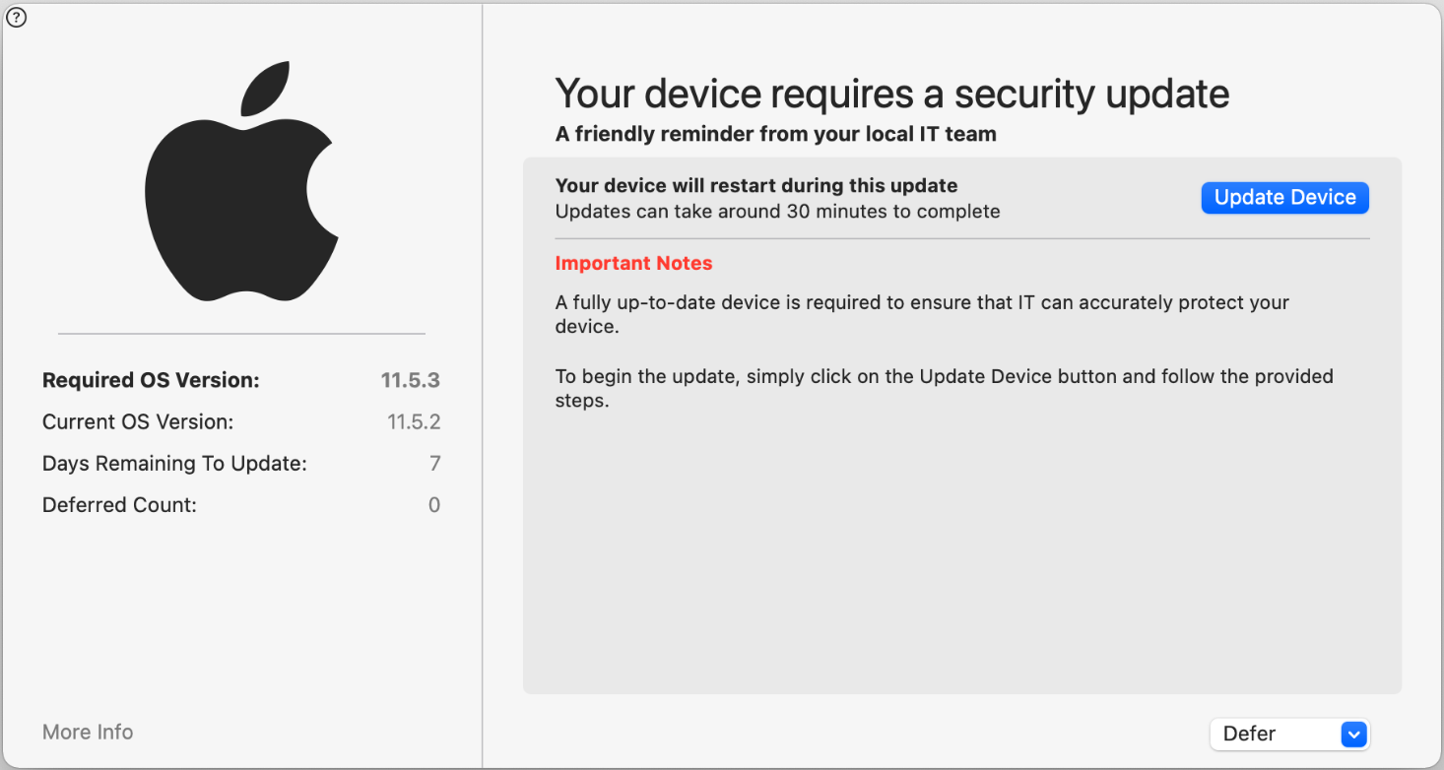Click the restart warning text
The image size is (1444, 770).
pos(756,185)
